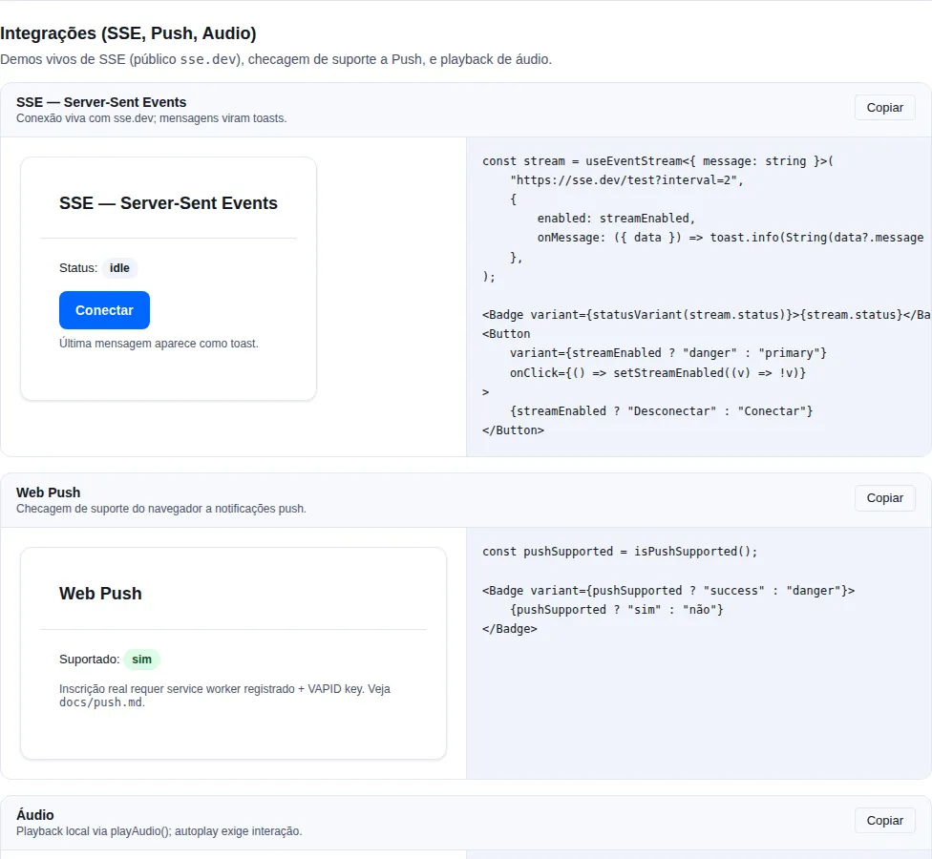Click the green sim badge
Screen dimensions: 932x859
pyautogui.click(x=141, y=660)
